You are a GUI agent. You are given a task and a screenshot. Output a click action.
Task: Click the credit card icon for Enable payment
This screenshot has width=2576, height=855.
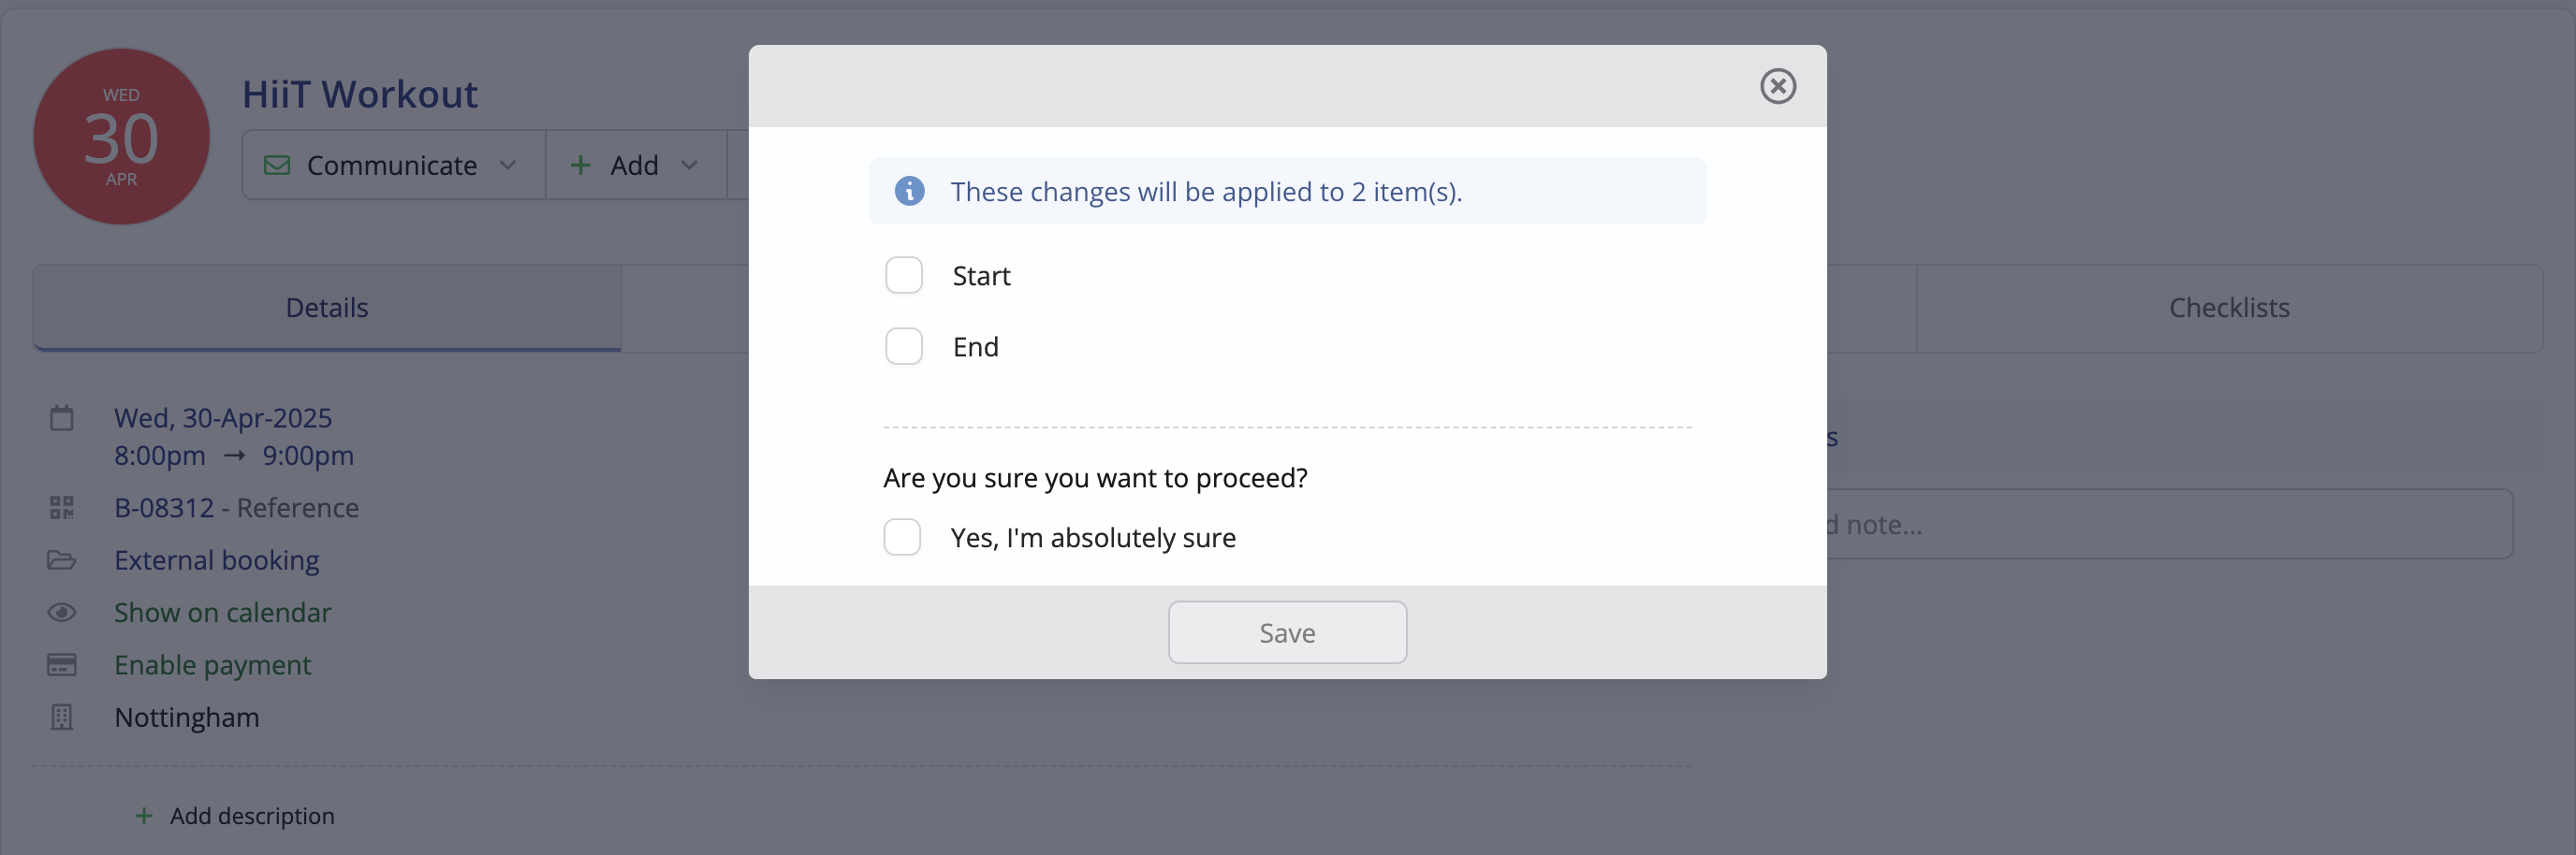coord(62,664)
